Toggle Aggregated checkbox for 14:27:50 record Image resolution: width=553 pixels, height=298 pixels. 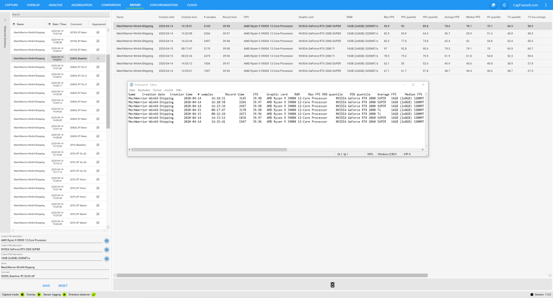[x=98, y=67]
